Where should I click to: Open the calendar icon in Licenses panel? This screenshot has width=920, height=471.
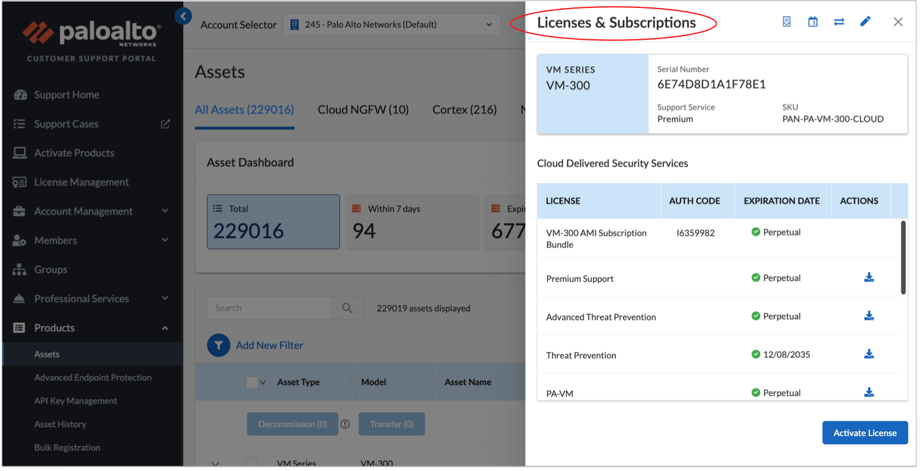coord(813,22)
